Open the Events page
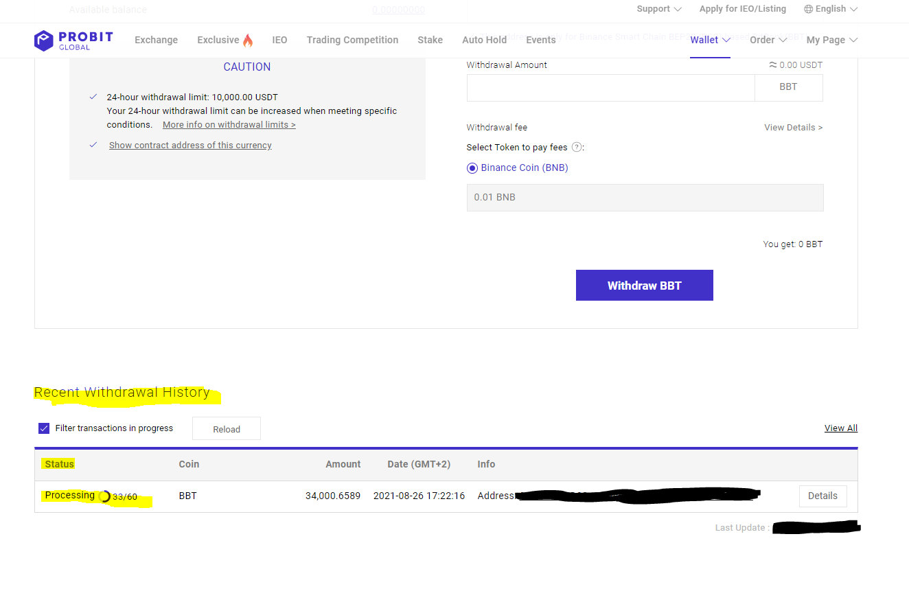Screen dimensions: 909x589 (541, 40)
